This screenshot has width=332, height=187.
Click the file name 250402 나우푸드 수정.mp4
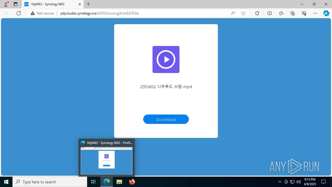tap(166, 87)
